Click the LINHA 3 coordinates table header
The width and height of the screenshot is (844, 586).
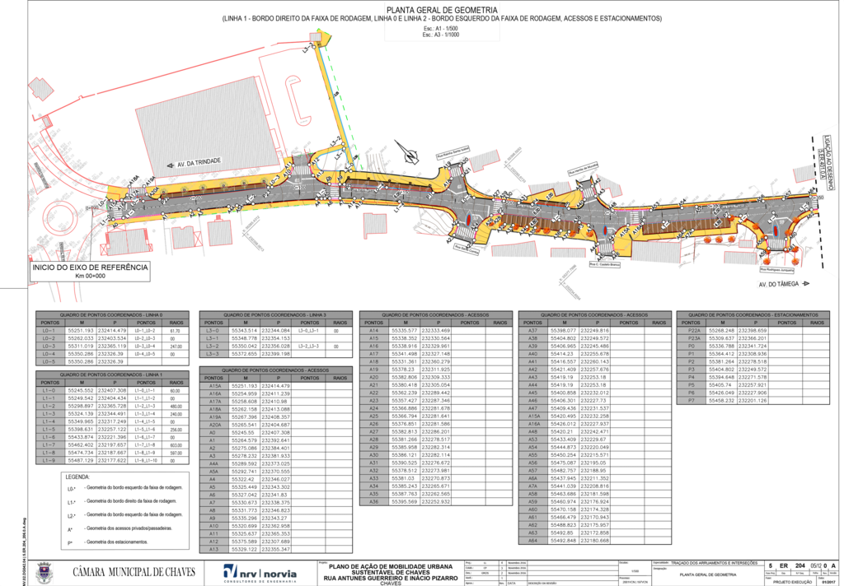(x=275, y=314)
